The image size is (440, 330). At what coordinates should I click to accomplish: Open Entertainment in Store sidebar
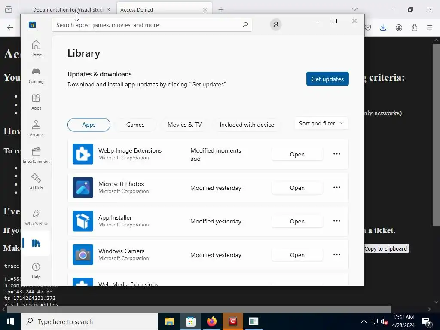(36, 155)
